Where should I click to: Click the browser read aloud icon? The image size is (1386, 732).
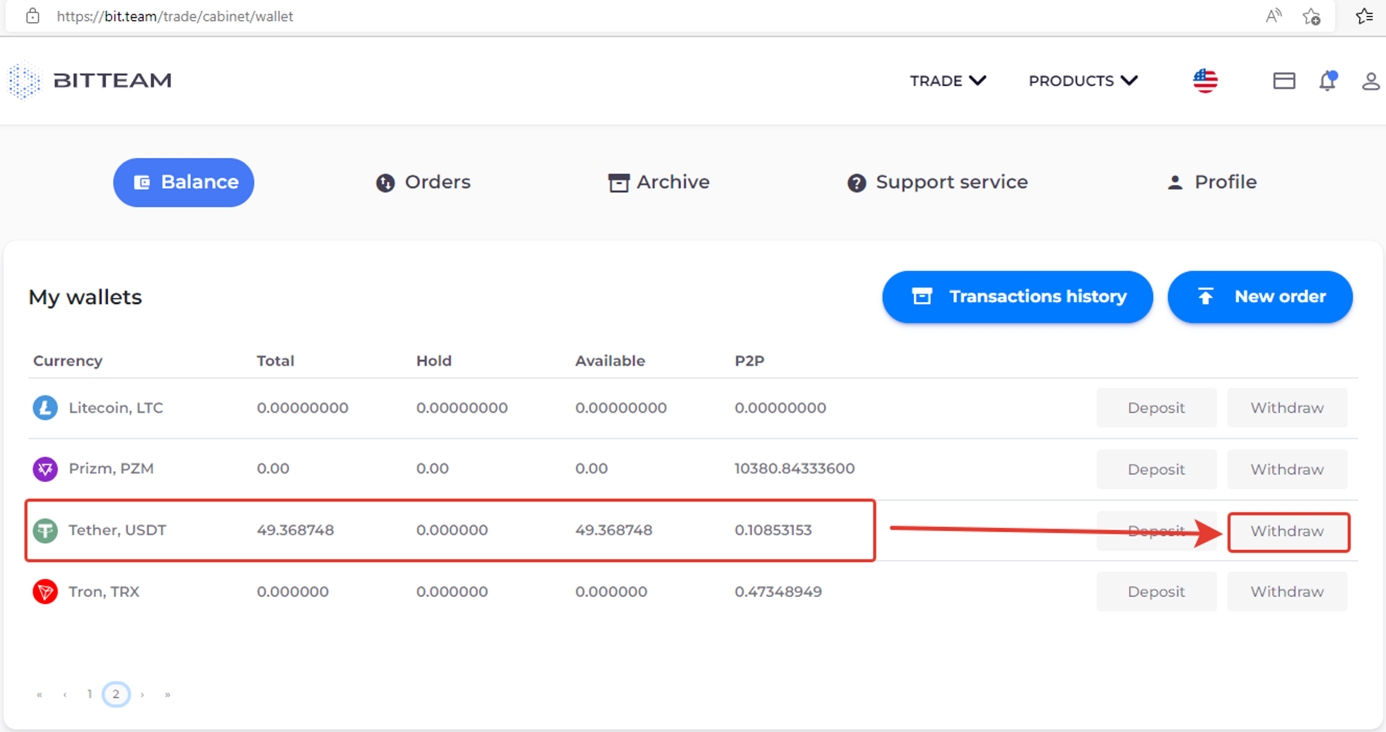point(1273,16)
